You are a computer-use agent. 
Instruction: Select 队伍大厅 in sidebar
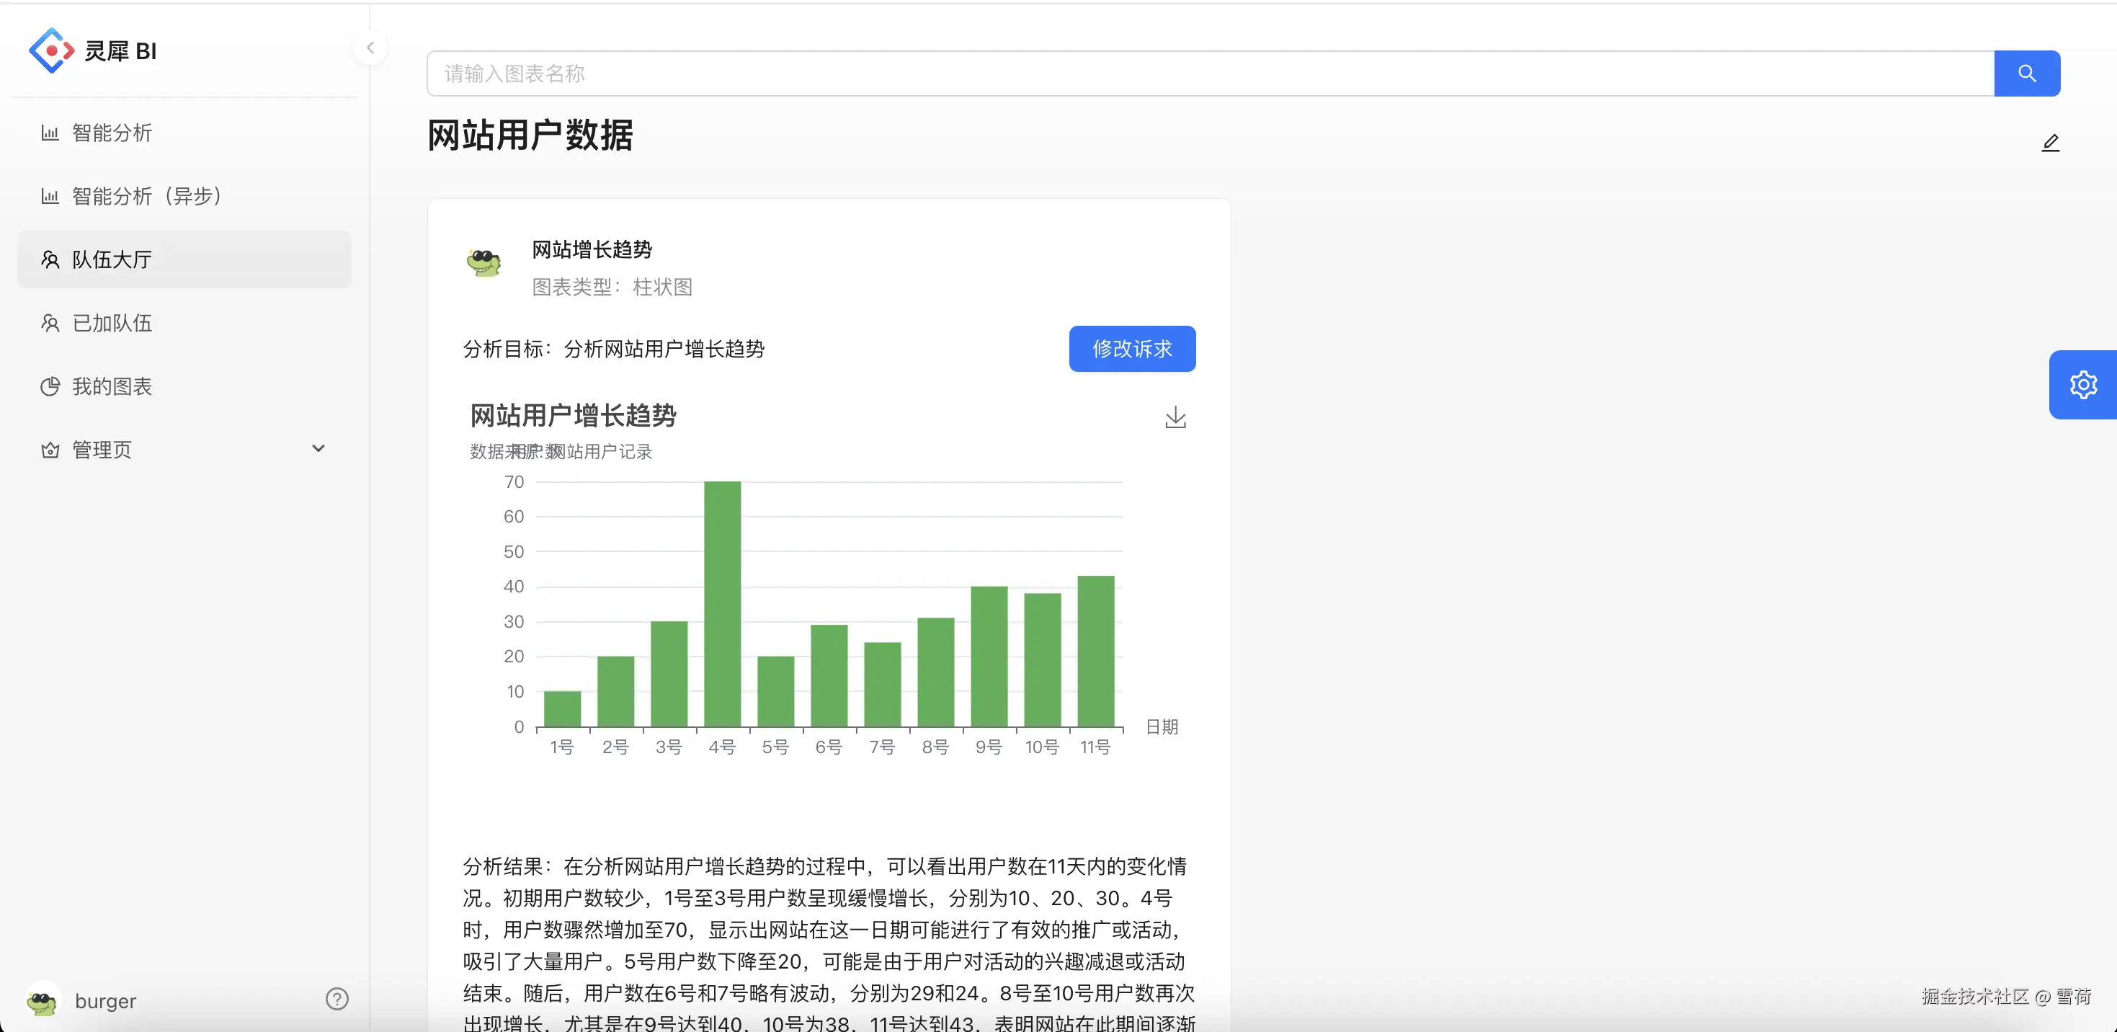tap(112, 259)
